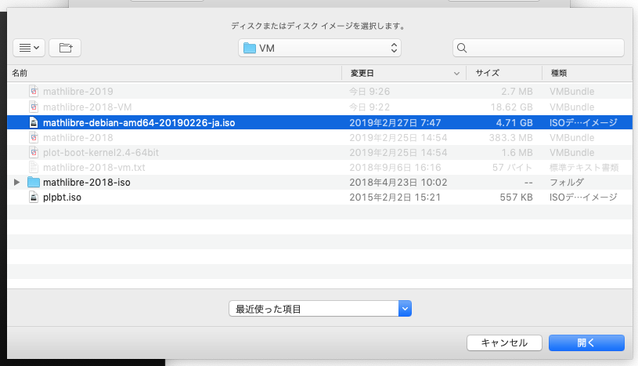This screenshot has height=366, width=638.
Task: Click the magnifying glass search icon
Action: click(462, 49)
